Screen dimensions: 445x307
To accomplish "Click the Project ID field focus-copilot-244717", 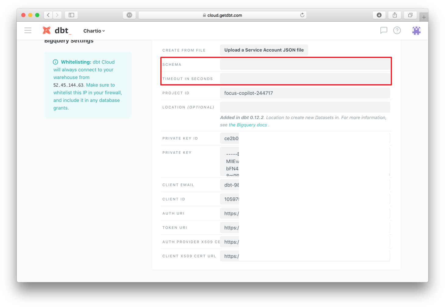I will click(x=305, y=93).
